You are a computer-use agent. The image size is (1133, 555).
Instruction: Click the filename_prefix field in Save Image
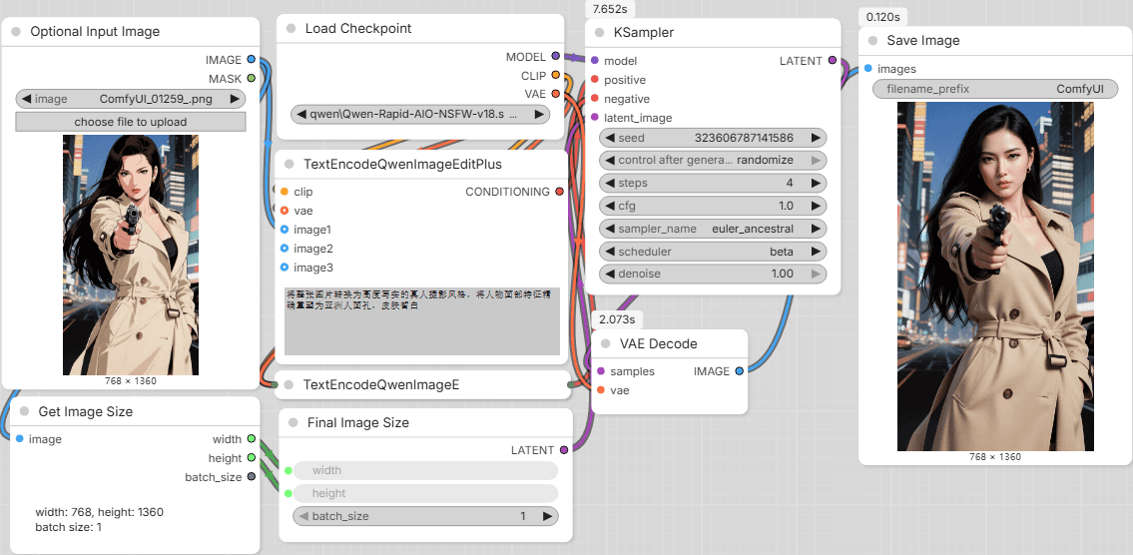[x=994, y=90]
